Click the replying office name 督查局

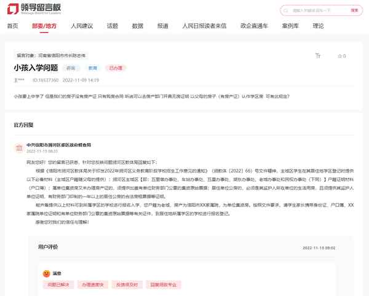[x=58, y=145]
